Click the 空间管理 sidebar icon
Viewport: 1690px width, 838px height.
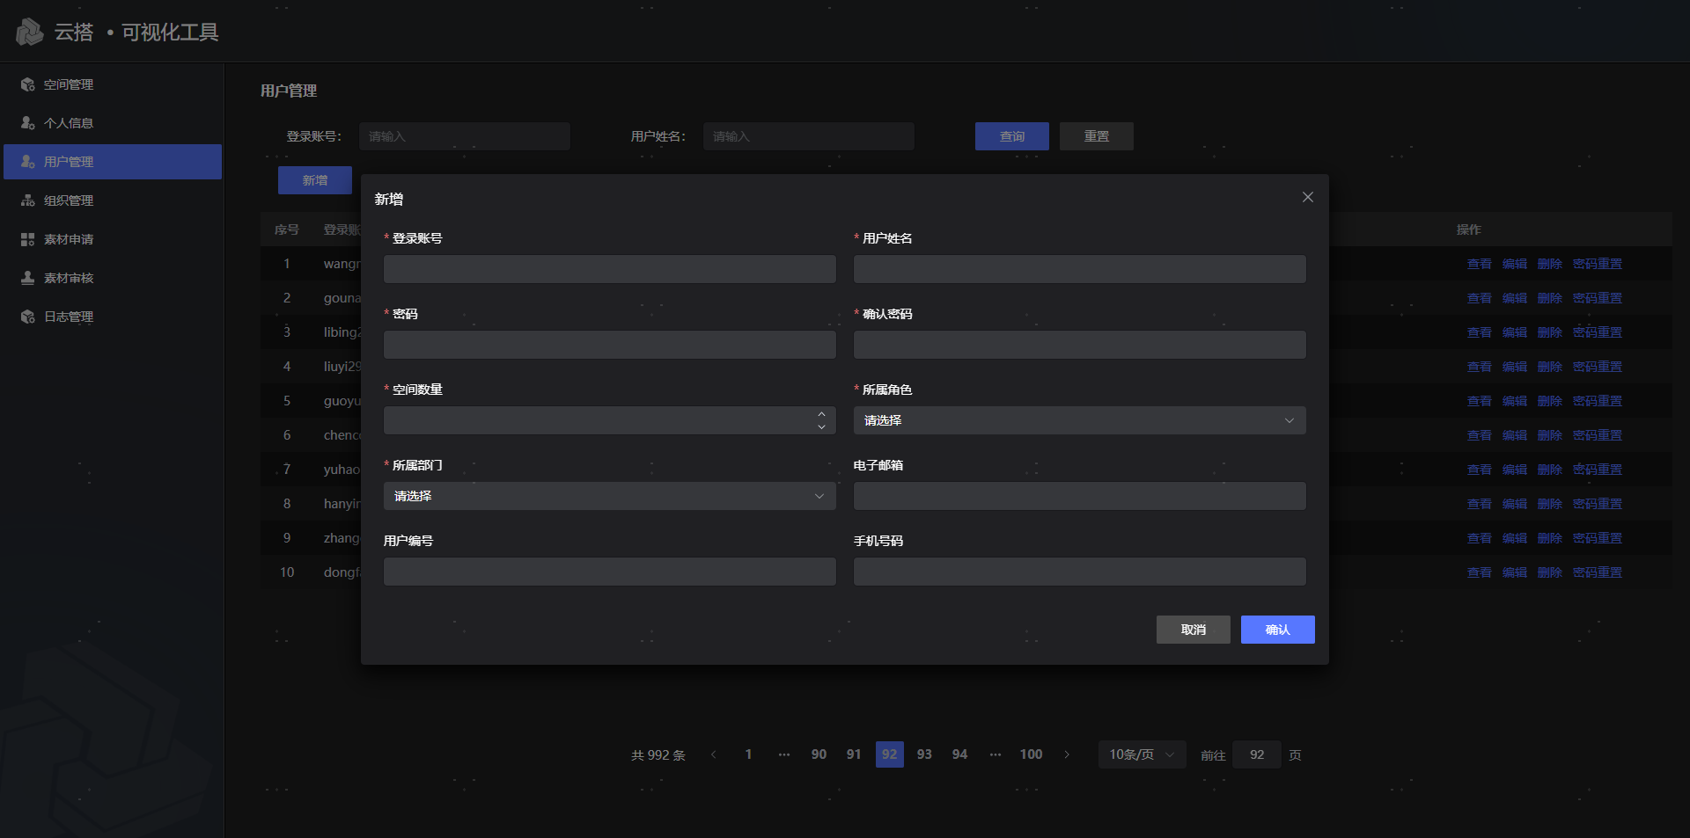[x=28, y=84]
